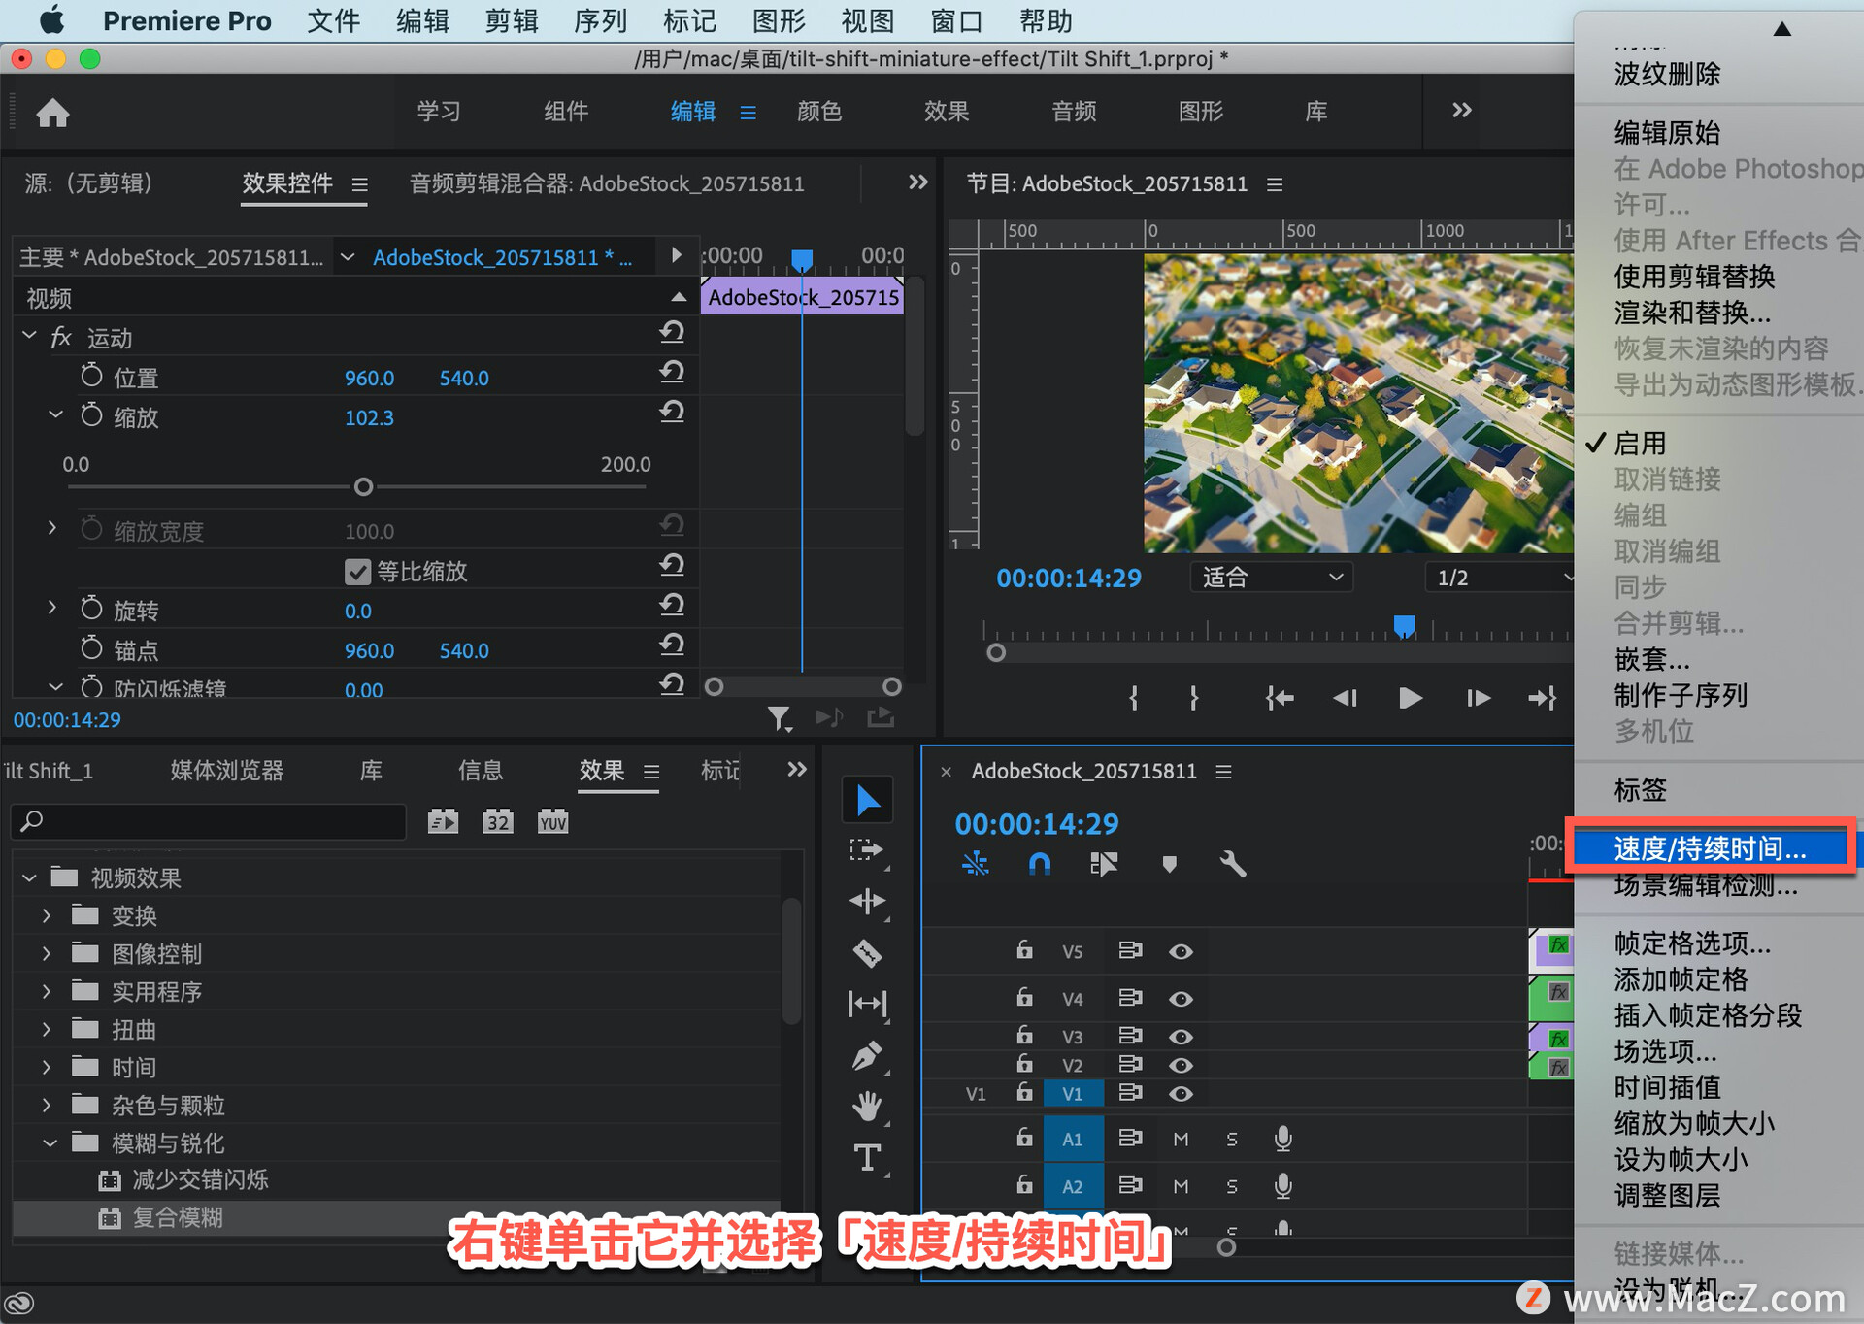Select the Razor tool
This screenshot has width=1864, height=1324.
coord(867,953)
